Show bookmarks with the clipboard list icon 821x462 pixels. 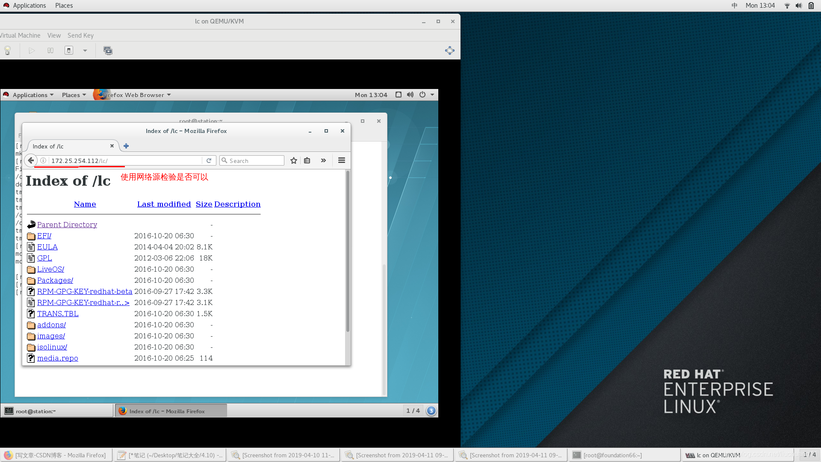(307, 160)
